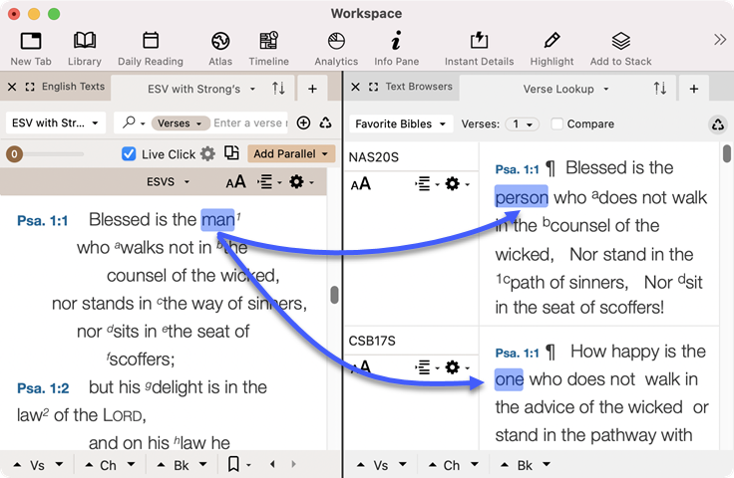Viewport: 734px width, 478px height.
Task: Click the Highlight pen icon
Action: coord(551,47)
